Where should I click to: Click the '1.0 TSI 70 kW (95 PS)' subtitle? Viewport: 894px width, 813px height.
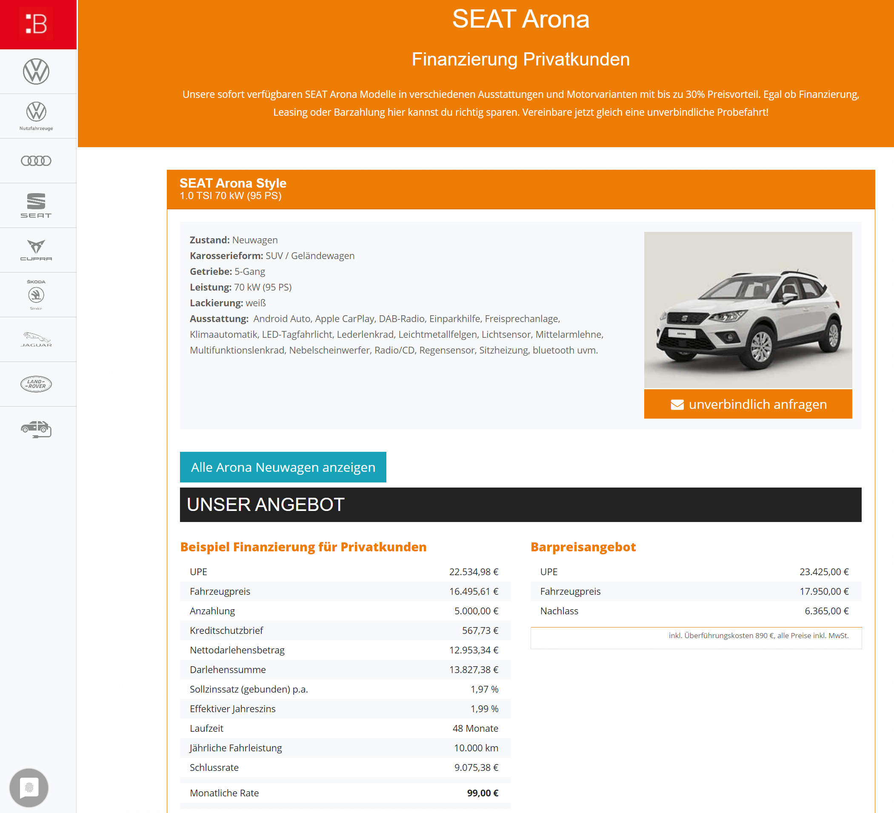[x=231, y=196]
